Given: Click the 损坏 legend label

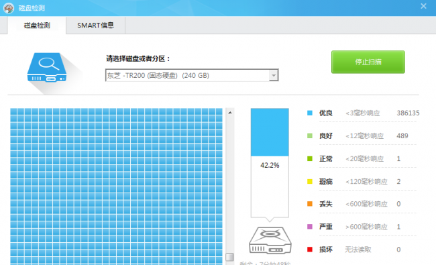Looking at the screenshot, I should click(x=326, y=250).
